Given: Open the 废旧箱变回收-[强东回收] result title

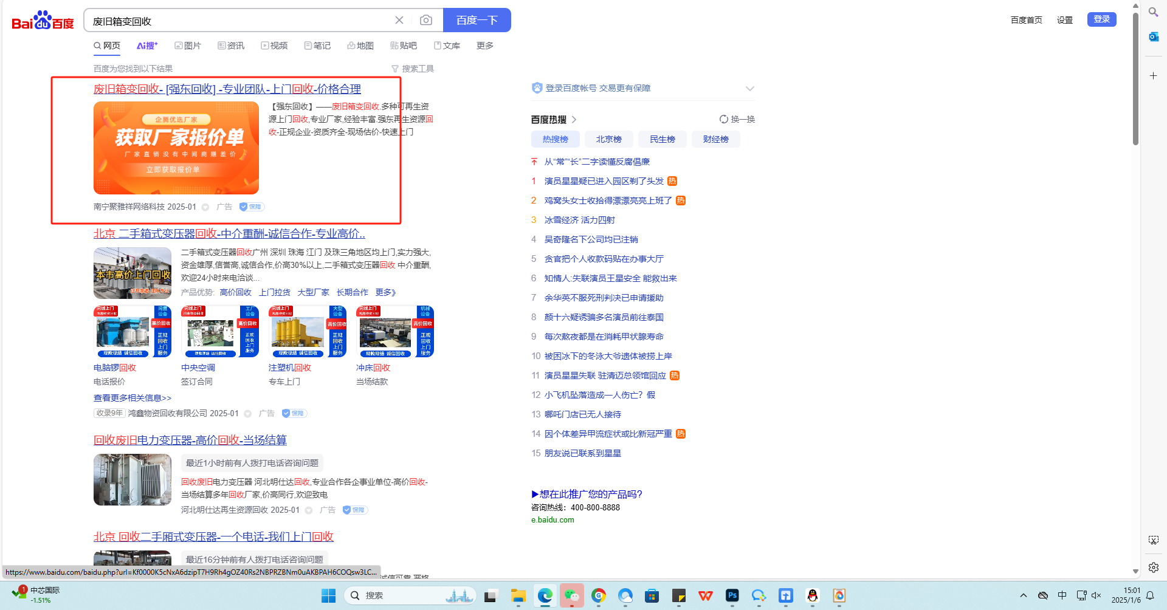Looking at the screenshot, I should pos(227,89).
